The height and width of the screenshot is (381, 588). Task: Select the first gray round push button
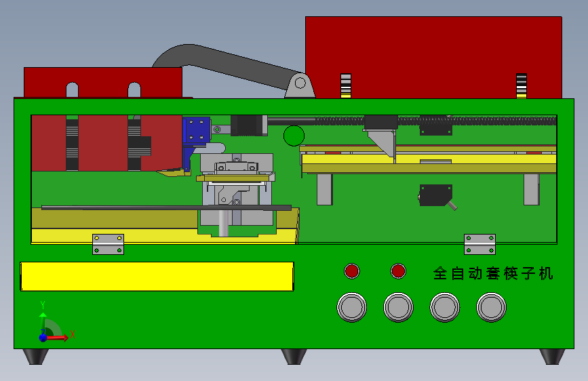[x=352, y=307]
